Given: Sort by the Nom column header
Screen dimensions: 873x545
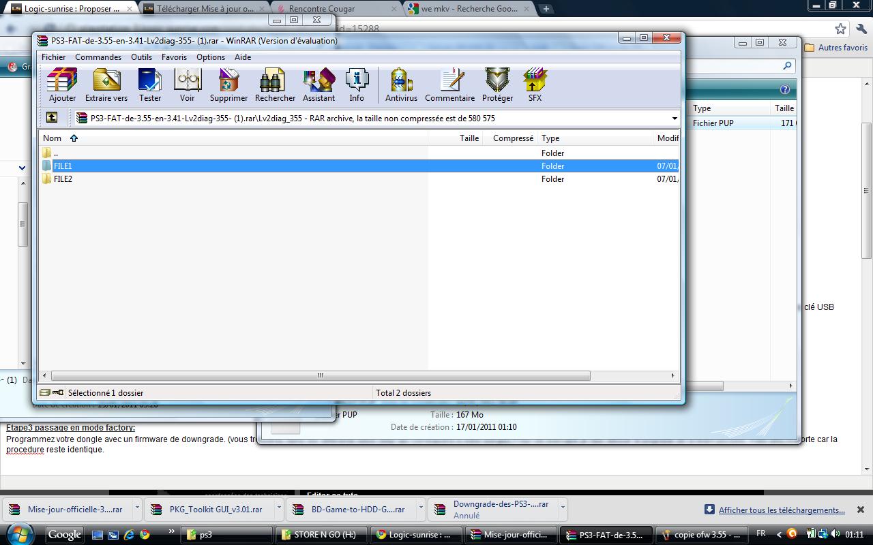Looking at the screenshot, I should coord(233,138).
